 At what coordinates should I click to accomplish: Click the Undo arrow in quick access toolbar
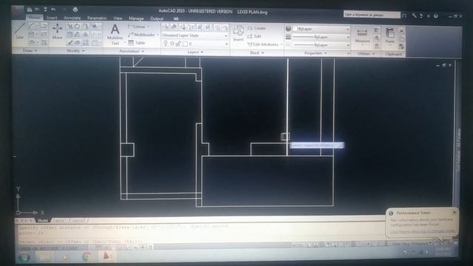(53, 10)
